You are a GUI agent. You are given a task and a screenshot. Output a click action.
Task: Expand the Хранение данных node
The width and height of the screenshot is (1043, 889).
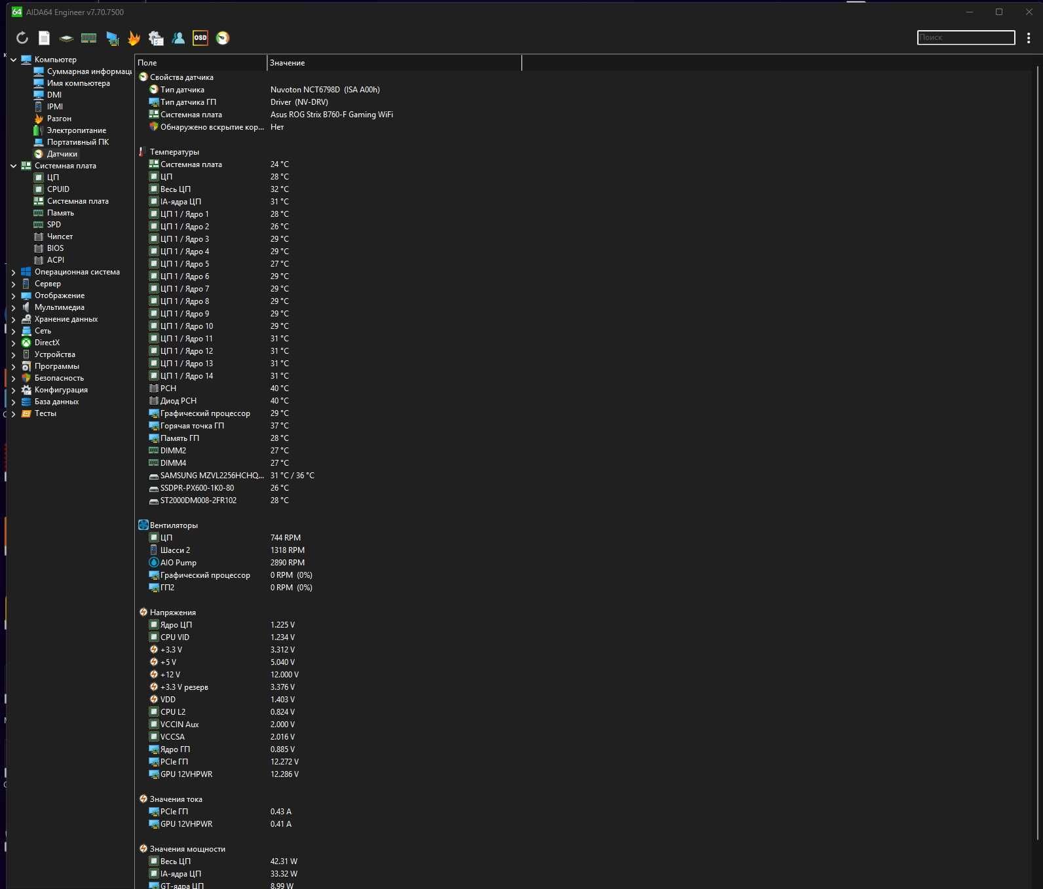[x=13, y=319]
